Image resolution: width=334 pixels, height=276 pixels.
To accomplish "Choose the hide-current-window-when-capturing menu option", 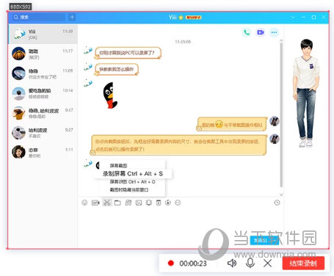I will 129,190.
